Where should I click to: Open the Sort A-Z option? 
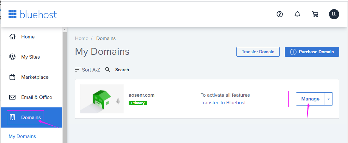coord(87,70)
